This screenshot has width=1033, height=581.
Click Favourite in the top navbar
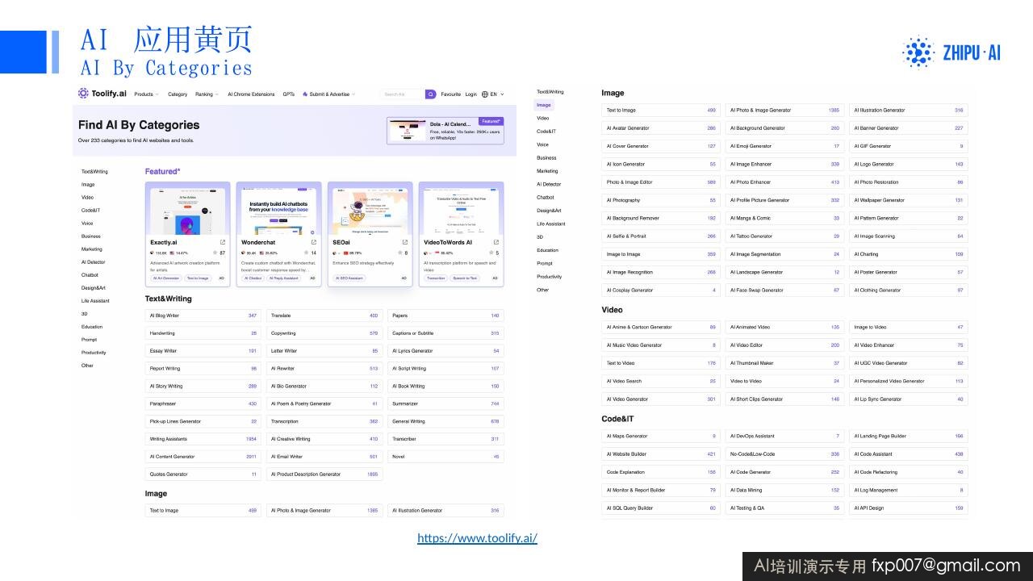click(450, 94)
